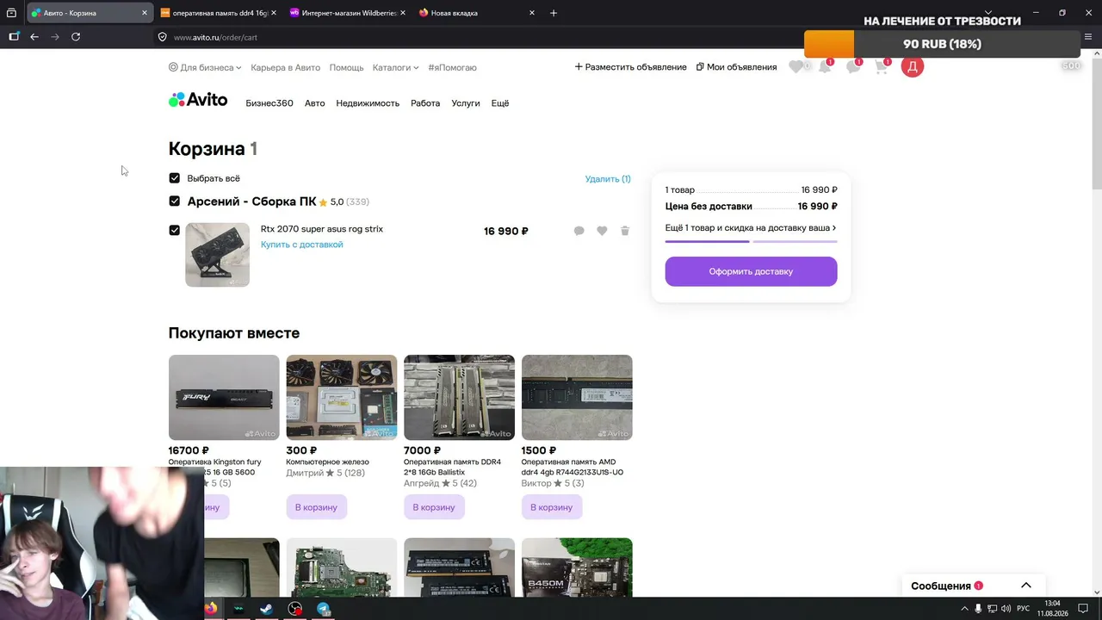Open Steam from the taskbar

pos(267,609)
